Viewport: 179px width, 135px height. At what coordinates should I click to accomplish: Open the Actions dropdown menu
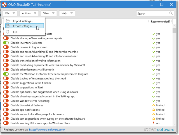click(x=29, y=13)
